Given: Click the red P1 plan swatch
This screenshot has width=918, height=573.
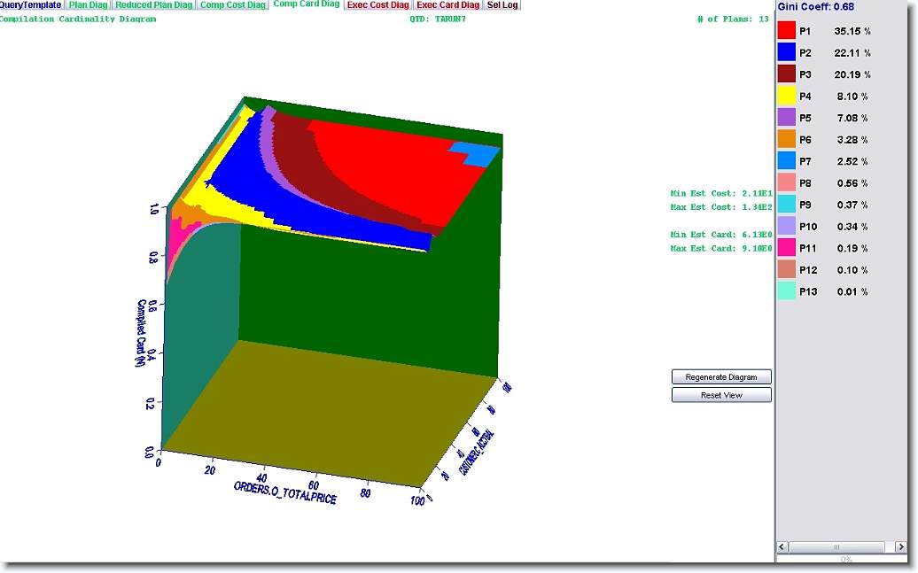Looking at the screenshot, I should pos(787,31).
